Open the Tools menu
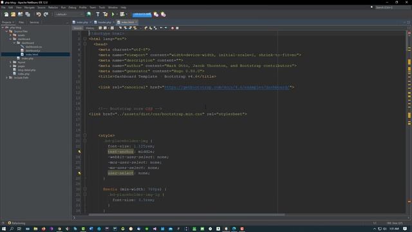 (102, 7)
